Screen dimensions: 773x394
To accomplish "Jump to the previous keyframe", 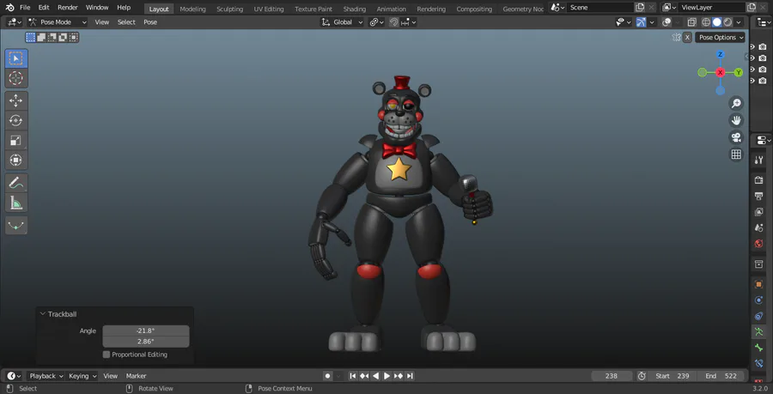I will pos(364,376).
